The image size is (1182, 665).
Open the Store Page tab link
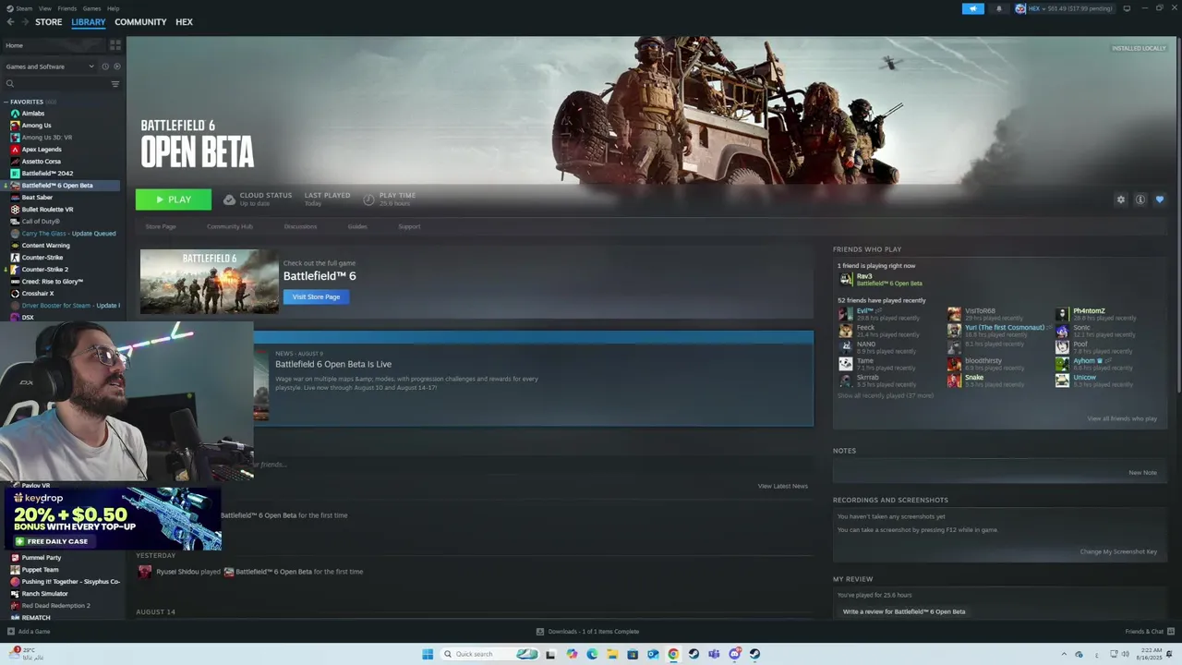[x=161, y=226]
